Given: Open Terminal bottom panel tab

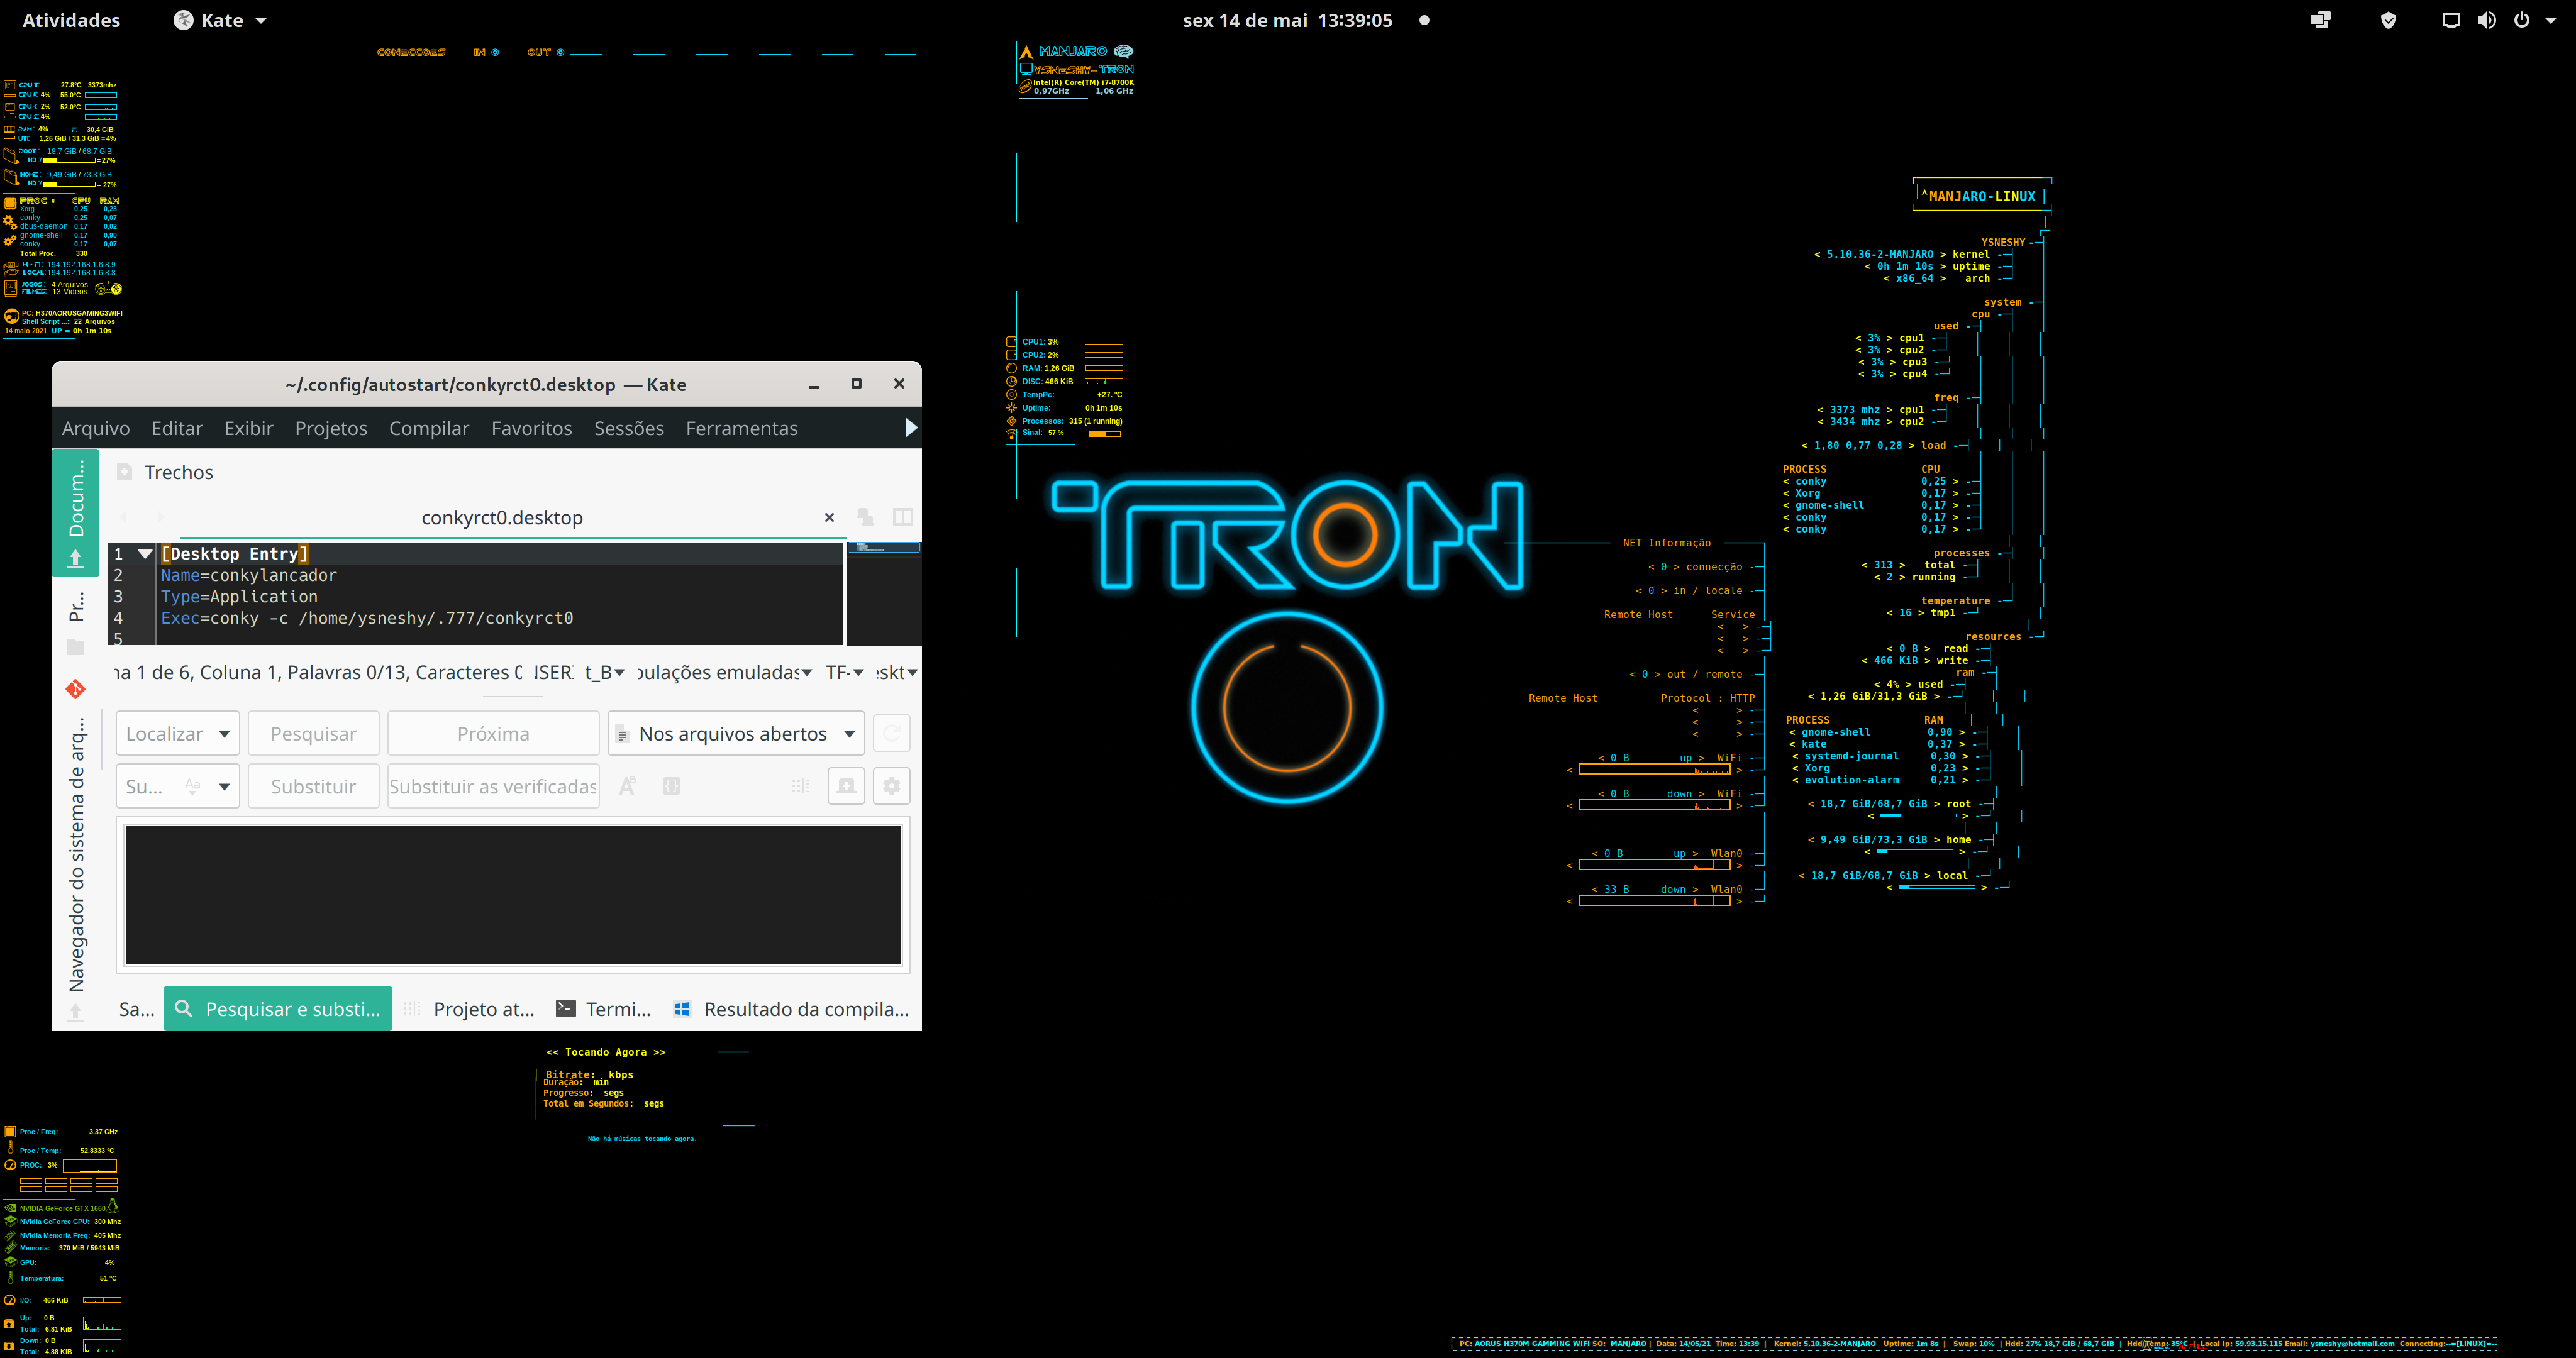Looking at the screenshot, I should [604, 1009].
